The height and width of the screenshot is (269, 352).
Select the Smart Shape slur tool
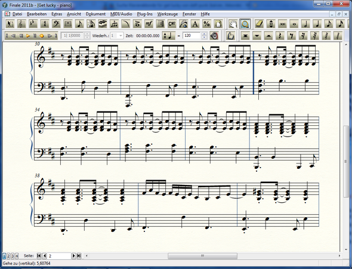click(125, 23)
